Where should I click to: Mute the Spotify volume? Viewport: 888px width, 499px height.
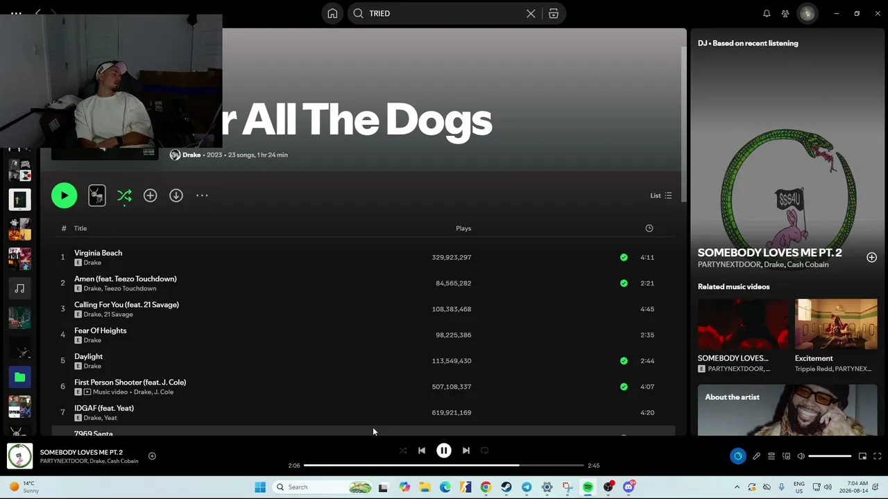point(801,456)
